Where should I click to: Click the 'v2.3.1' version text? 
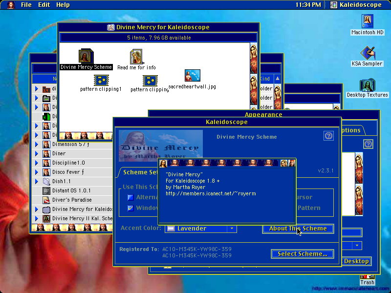[326, 170]
